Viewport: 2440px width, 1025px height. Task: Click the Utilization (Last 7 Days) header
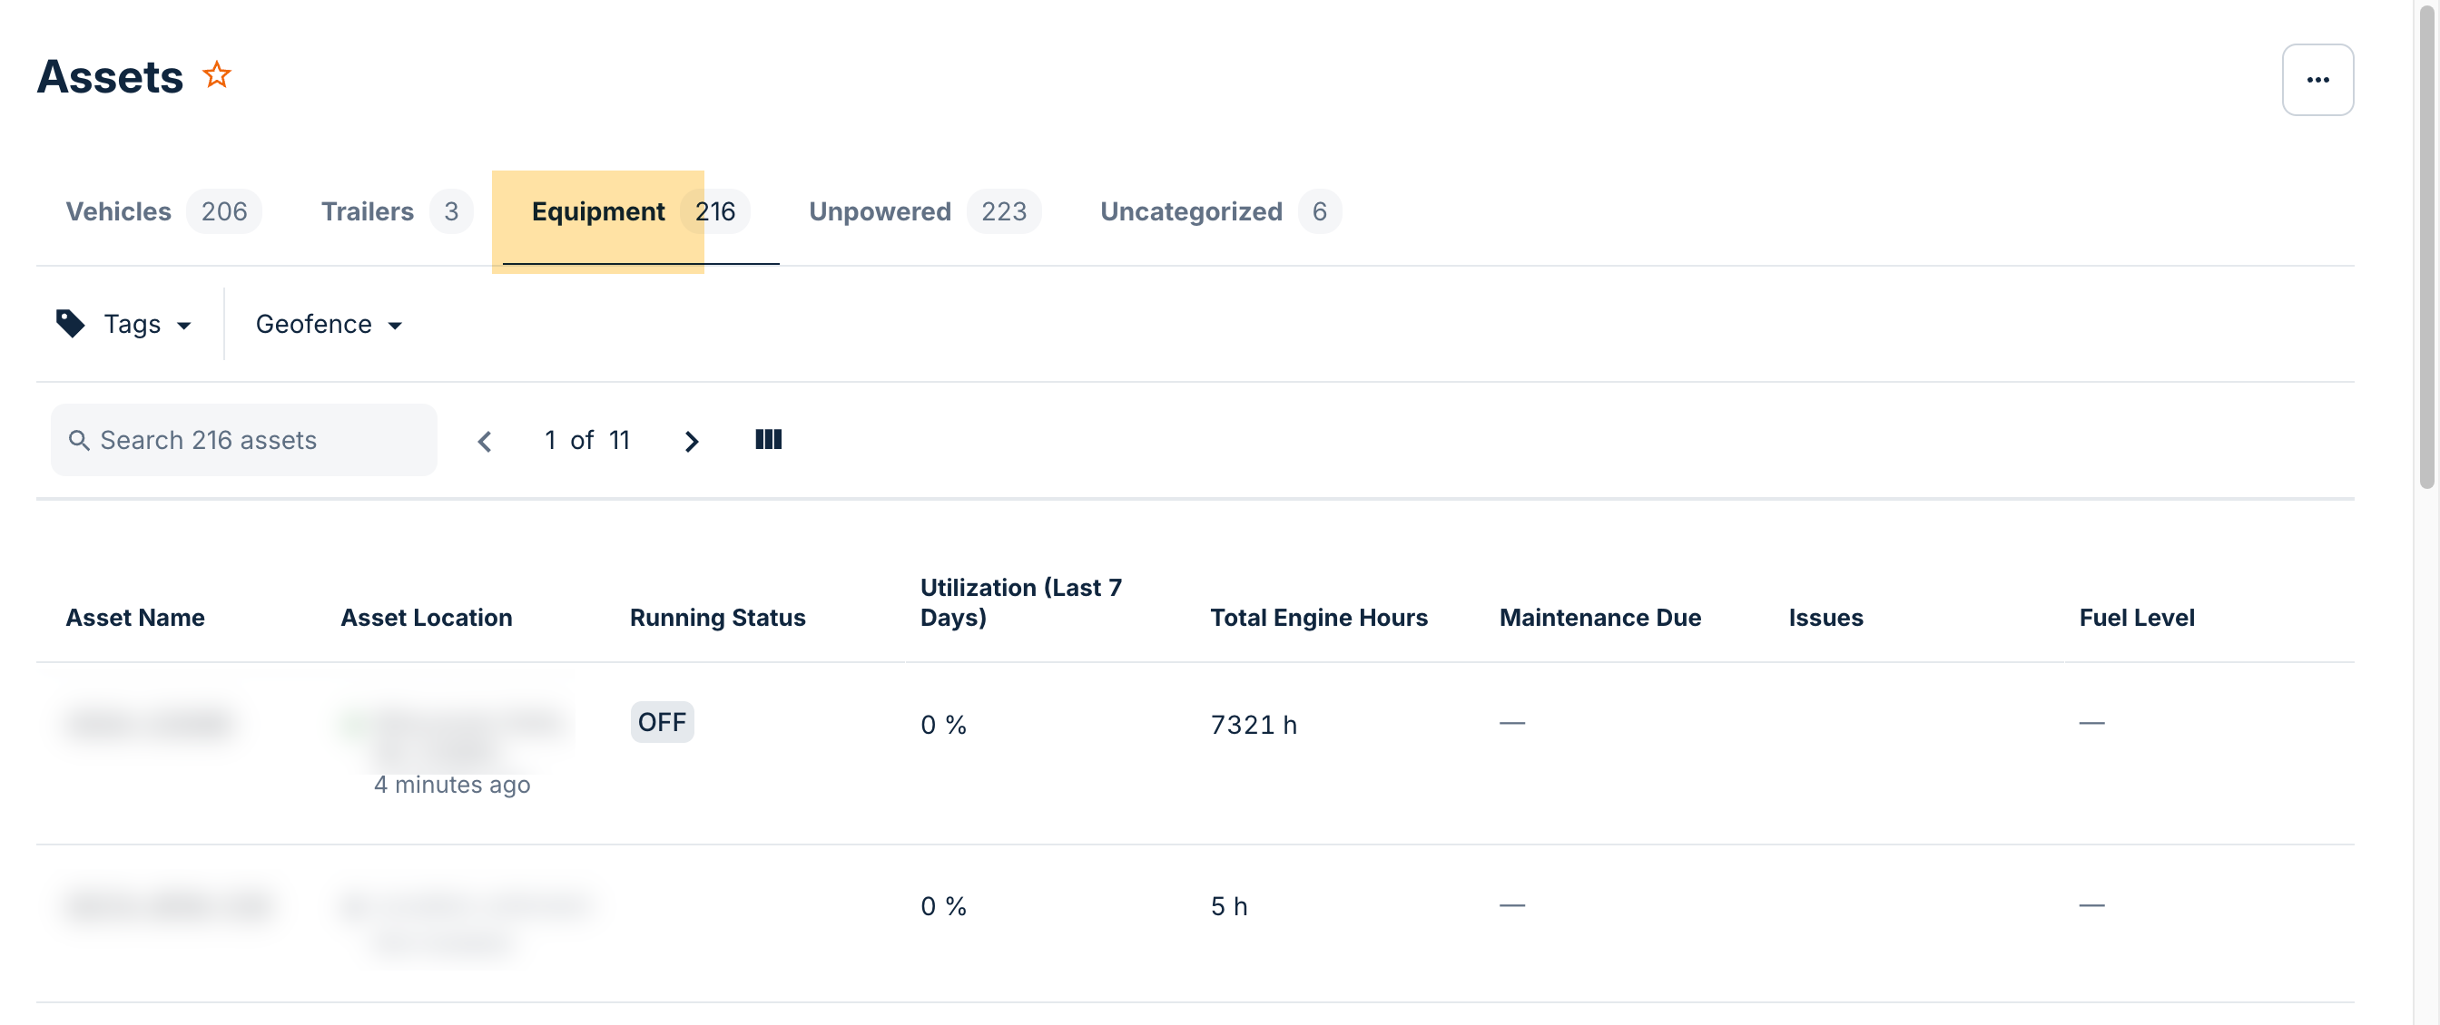[1020, 602]
